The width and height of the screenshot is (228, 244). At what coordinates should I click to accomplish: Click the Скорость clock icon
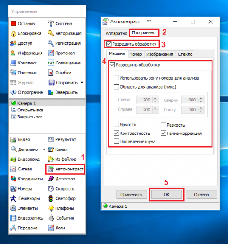click(x=51, y=189)
